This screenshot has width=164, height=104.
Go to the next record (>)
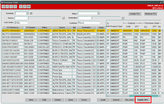[x=11, y=7]
